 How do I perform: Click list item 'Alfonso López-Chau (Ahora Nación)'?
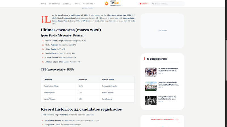63,62
